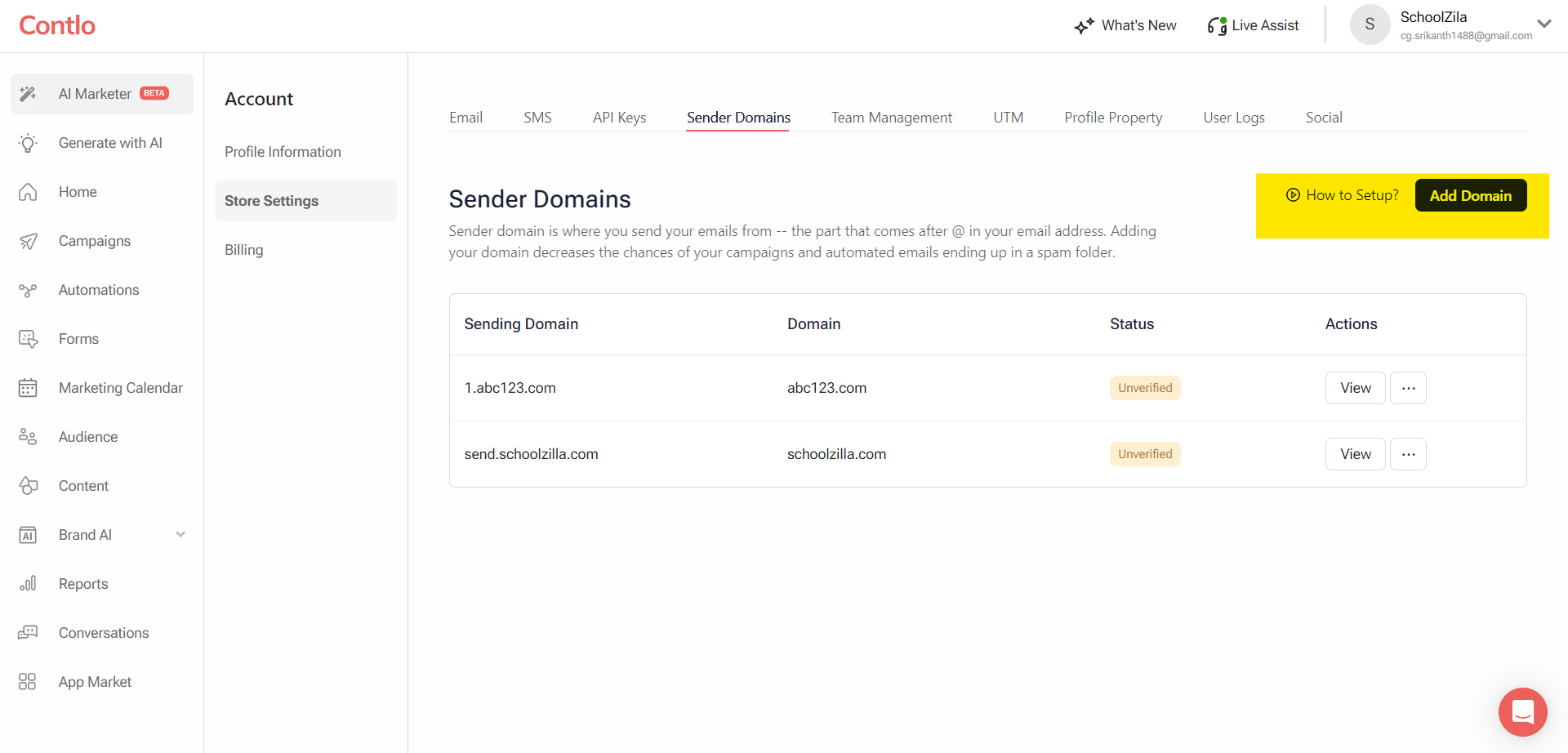Click the Actions column header
The image size is (1568, 753).
(1351, 324)
